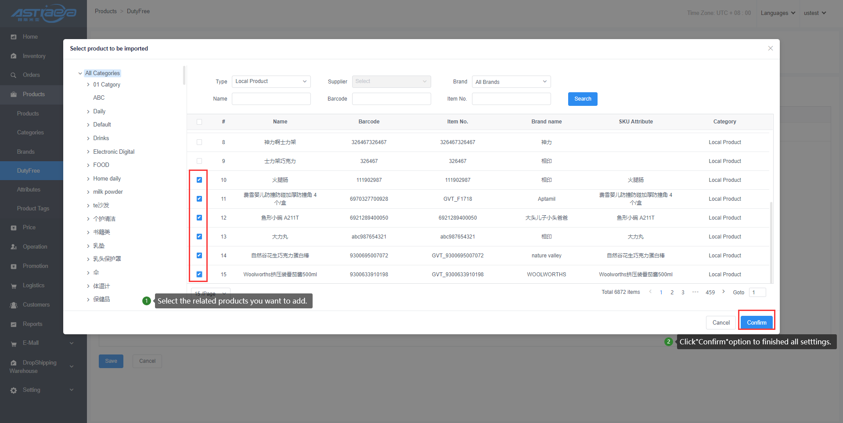Click Confirm to finish import
843x423 pixels.
(757, 322)
